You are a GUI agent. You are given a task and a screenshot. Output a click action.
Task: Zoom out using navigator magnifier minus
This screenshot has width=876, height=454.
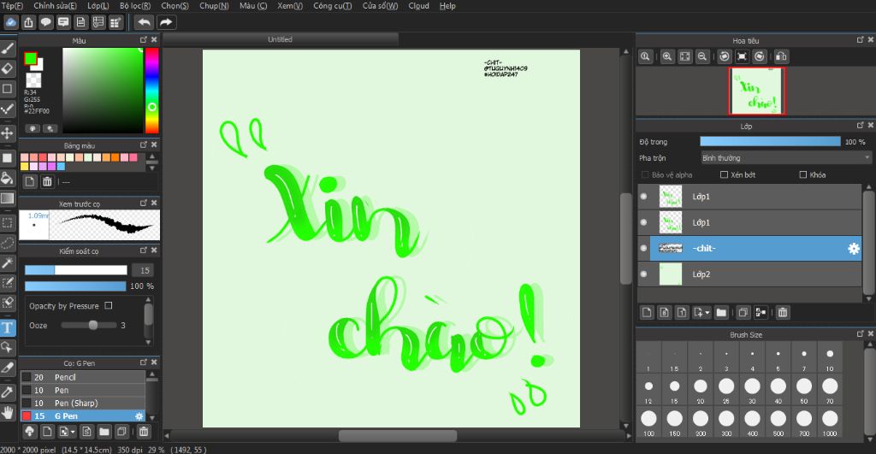pyautogui.click(x=702, y=56)
